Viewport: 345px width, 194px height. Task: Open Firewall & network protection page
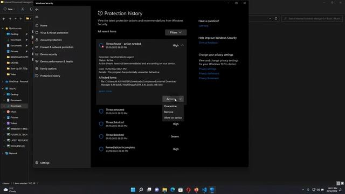click(57, 47)
